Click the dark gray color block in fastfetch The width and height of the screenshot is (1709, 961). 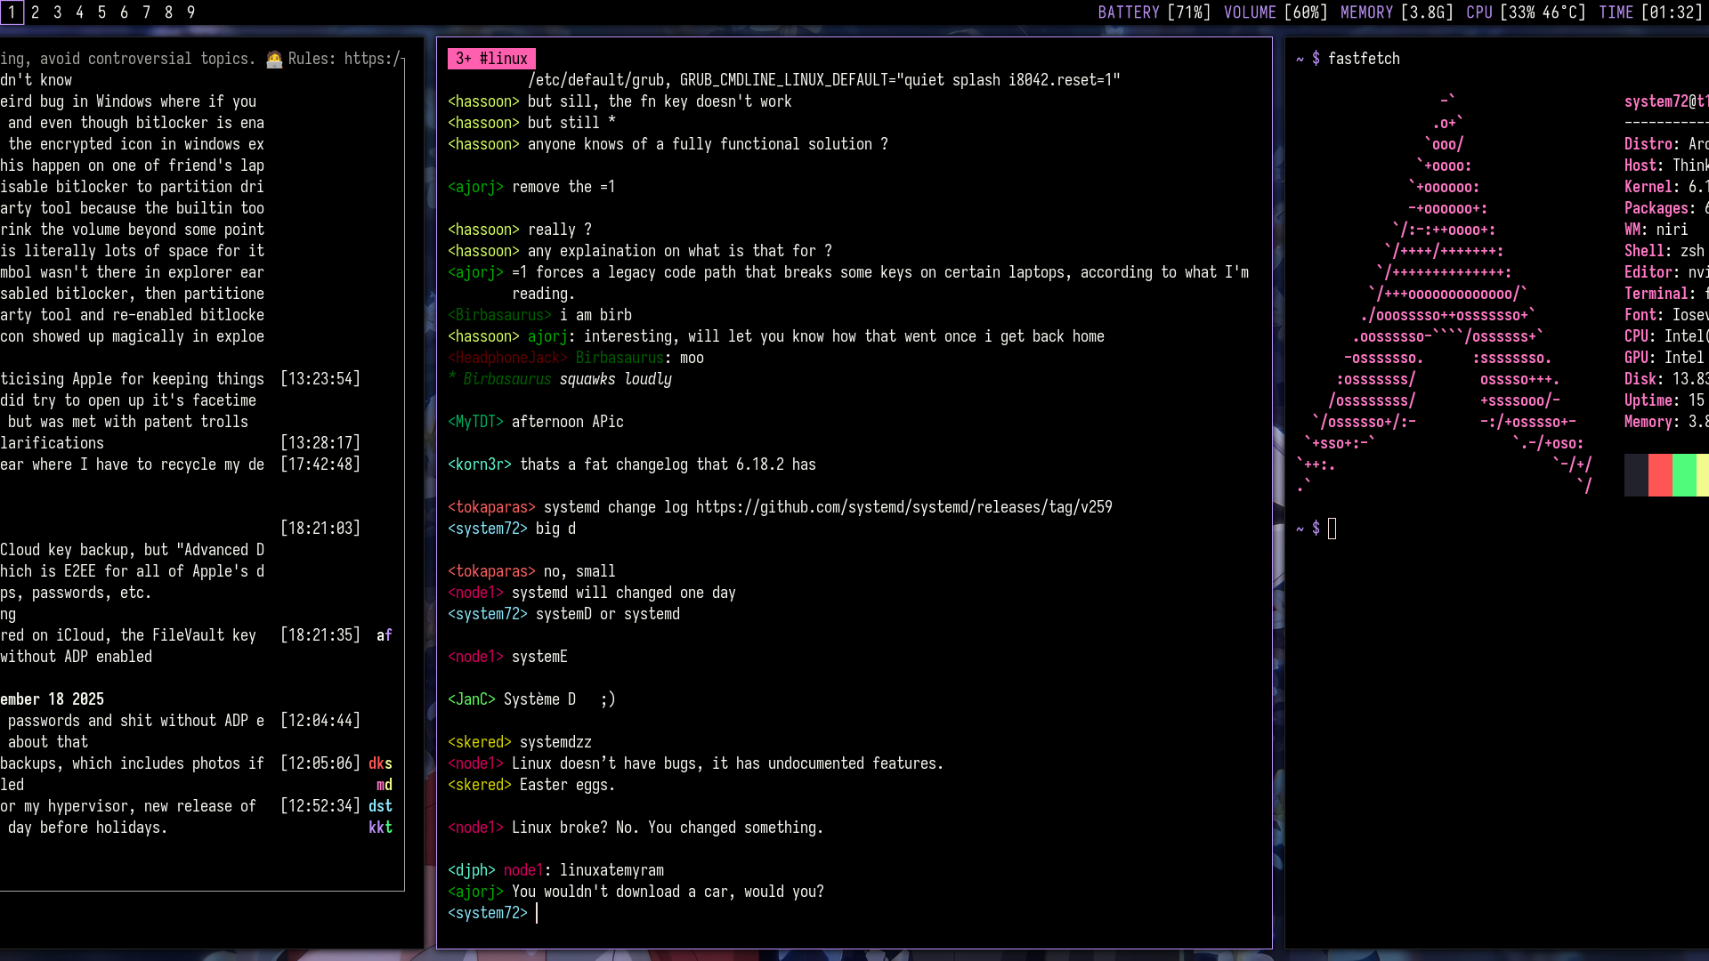click(1636, 475)
